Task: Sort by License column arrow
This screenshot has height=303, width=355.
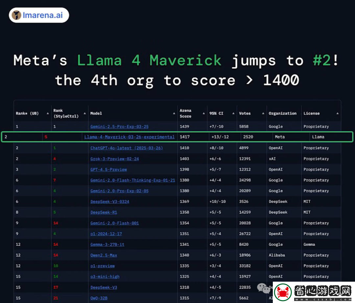Action: pyautogui.click(x=338, y=113)
